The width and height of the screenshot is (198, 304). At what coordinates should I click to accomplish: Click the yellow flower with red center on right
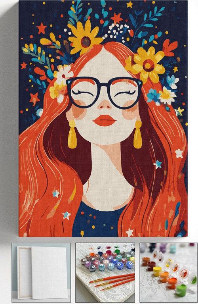pyautogui.click(x=147, y=65)
